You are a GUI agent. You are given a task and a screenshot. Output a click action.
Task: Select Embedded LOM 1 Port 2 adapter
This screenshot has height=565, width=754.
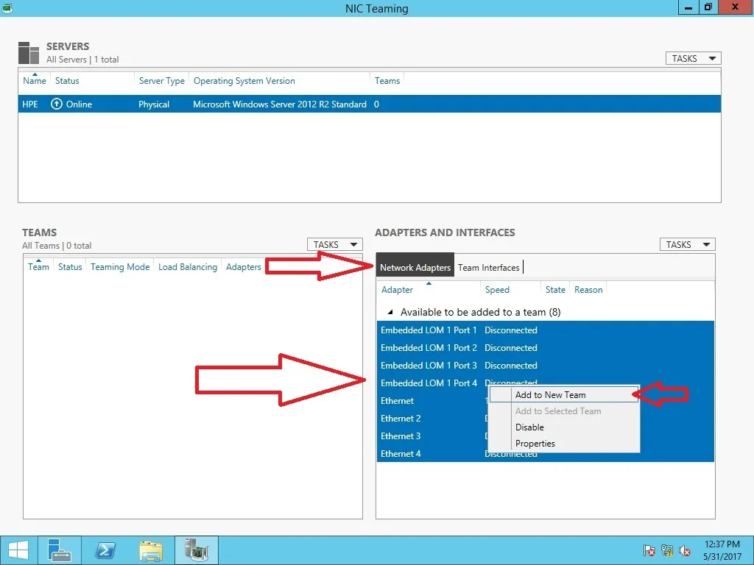click(546, 348)
